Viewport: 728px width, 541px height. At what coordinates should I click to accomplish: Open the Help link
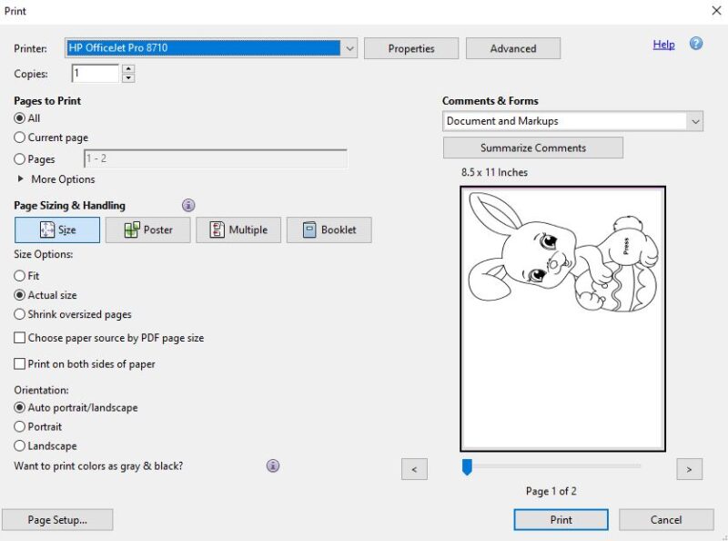[x=663, y=44]
